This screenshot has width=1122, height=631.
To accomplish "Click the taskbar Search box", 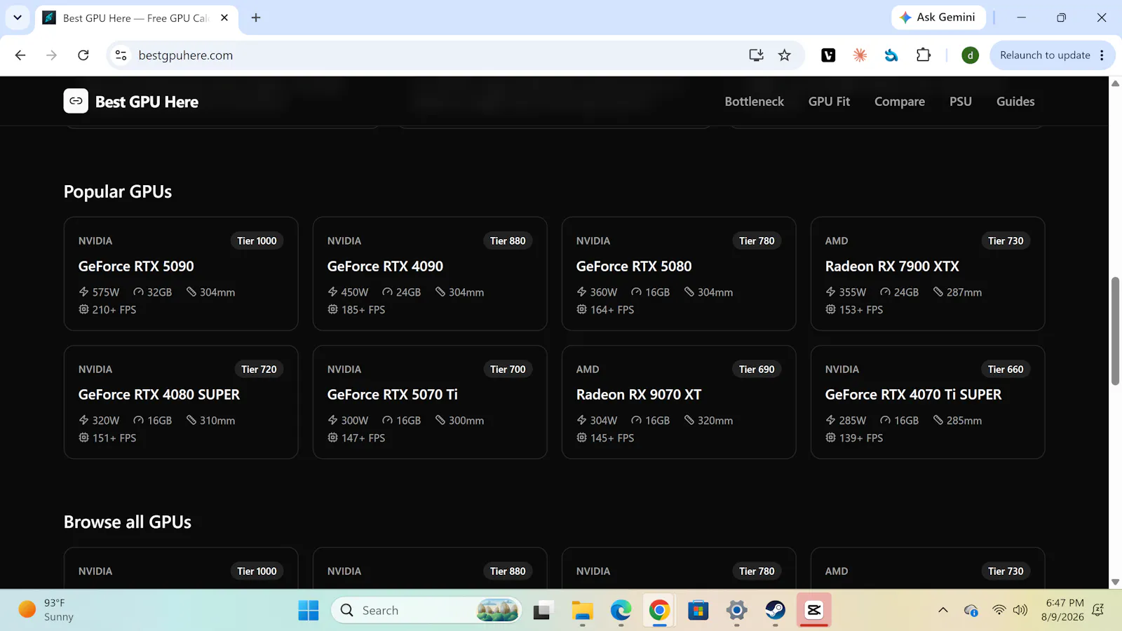I will [x=426, y=610].
